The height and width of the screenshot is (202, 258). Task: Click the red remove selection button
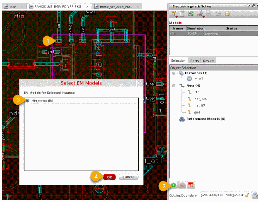[x=182, y=185]
